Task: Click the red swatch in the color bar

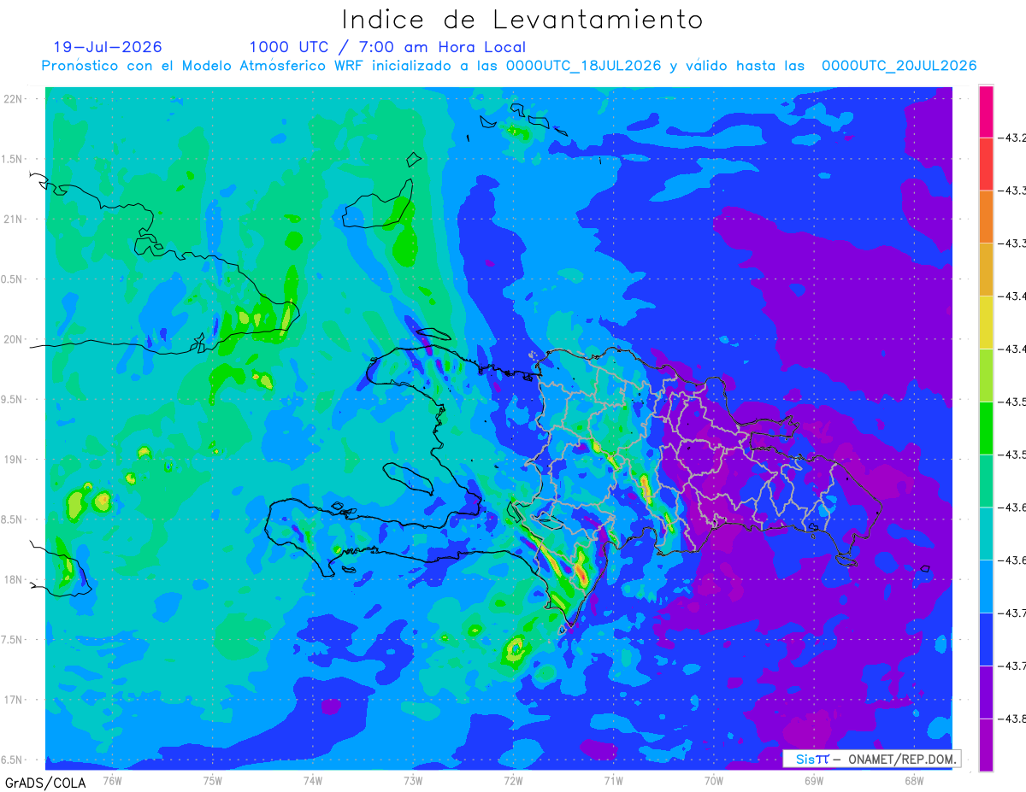Action: point(986,164)
